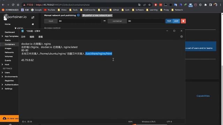Expand the Environments sidebar chevron
The width and height of the screenshot is (223, 125).
(x=2, y=76)
